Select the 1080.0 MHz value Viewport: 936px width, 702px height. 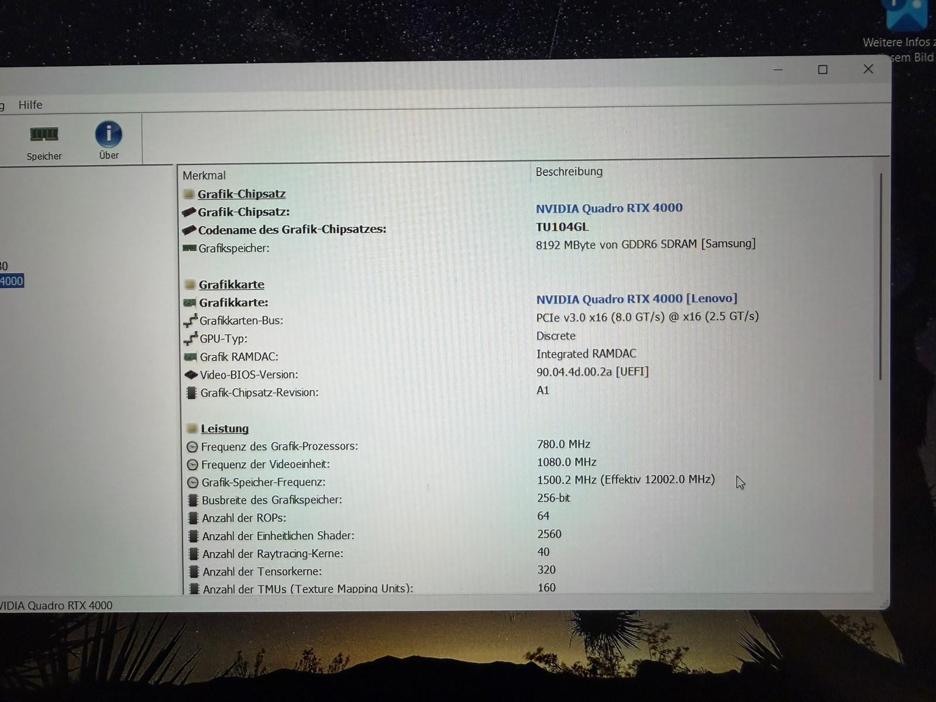(x=567, y=462)
